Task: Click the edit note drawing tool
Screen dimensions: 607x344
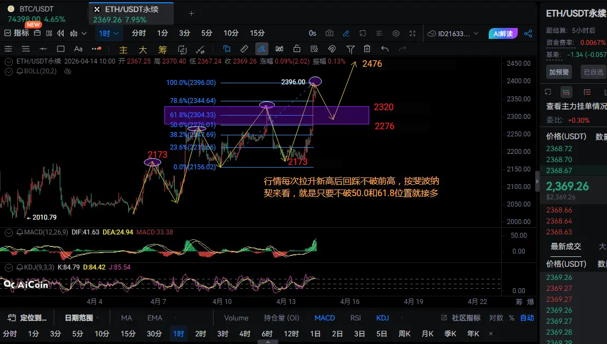Action: [x=314, y=49]
